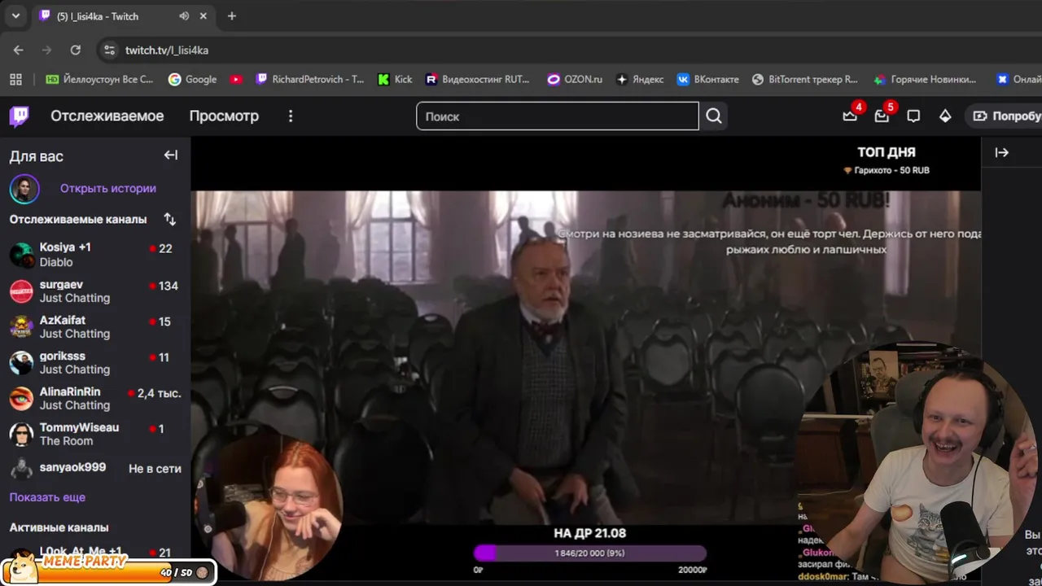Open the YouTube bookmark icon
Viewport: 1042px width, 586px height.
[x=236, y=79]
